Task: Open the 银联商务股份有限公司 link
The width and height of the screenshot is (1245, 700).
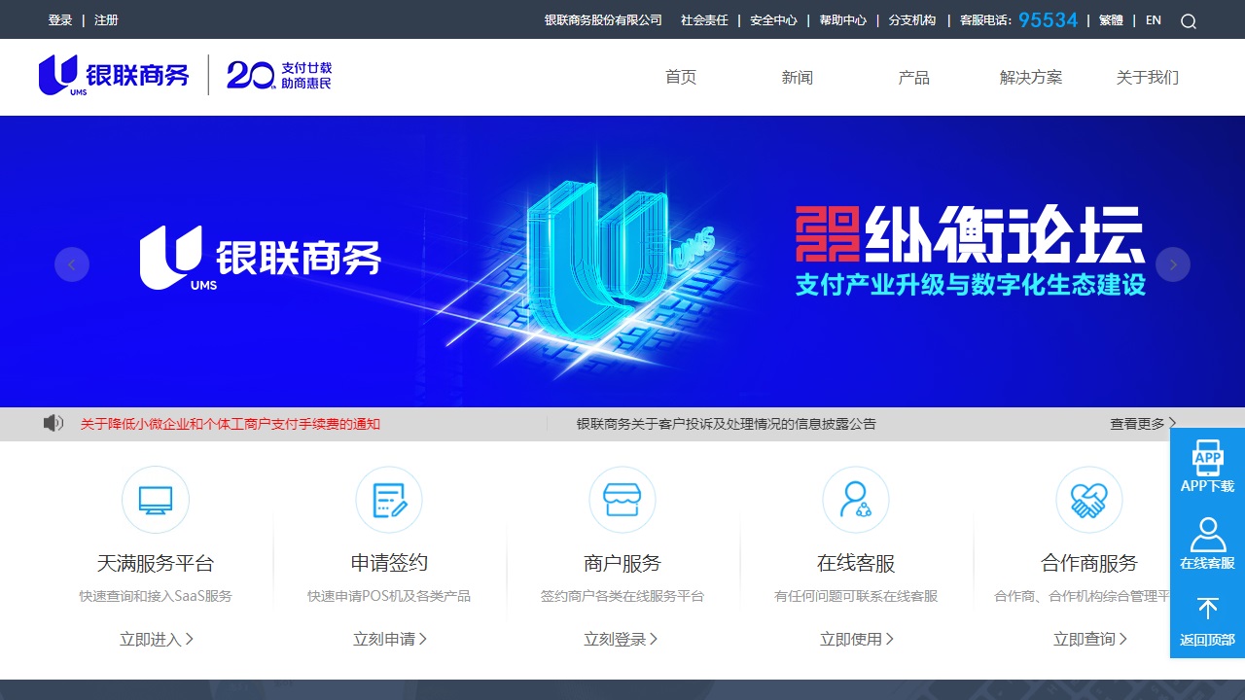Action: point(603,20)
